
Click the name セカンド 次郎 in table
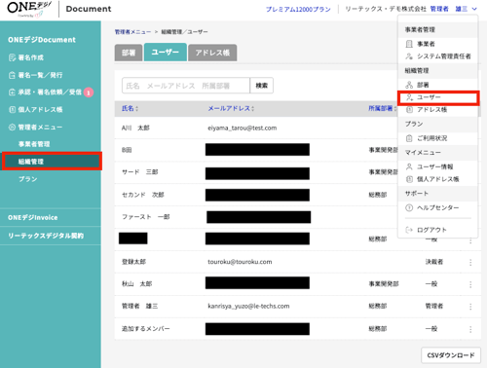[x=143, y=195]
